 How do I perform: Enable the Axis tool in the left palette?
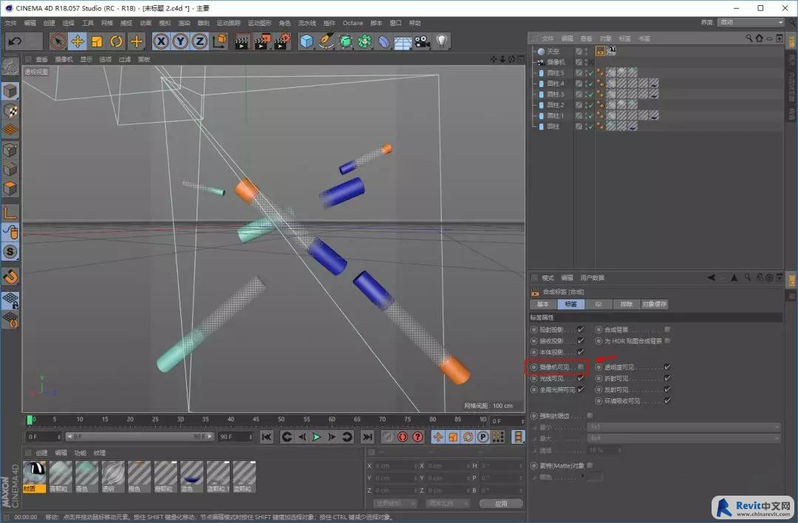coord(10,212)
